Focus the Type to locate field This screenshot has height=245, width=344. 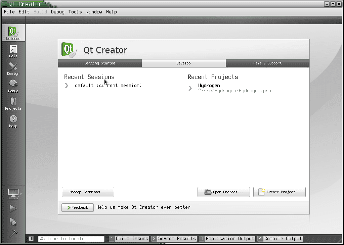click(x=71, y=239)
